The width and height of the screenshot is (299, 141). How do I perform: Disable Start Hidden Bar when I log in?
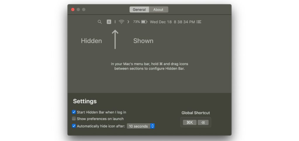tap(74, 112)
